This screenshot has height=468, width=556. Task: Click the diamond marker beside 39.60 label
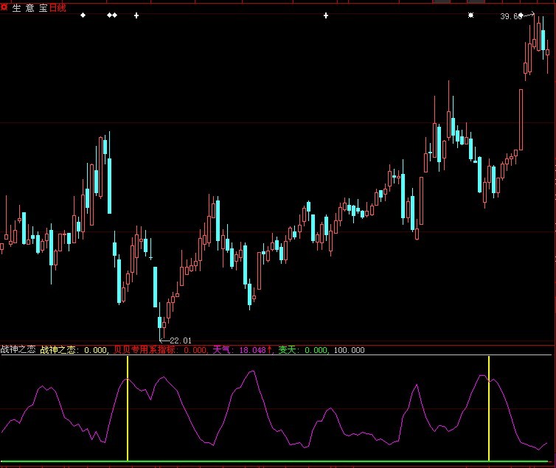521,14
